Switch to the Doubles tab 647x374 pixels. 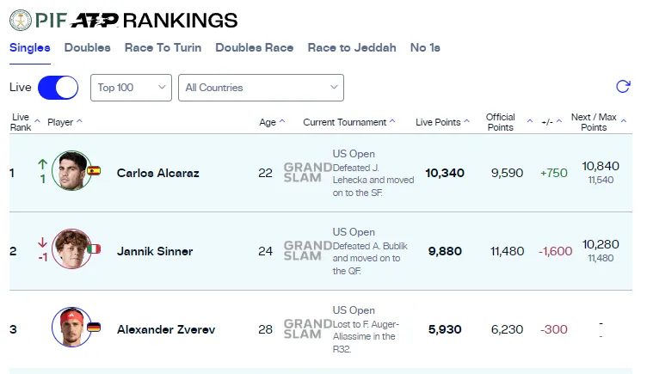(x=87, y=48)
